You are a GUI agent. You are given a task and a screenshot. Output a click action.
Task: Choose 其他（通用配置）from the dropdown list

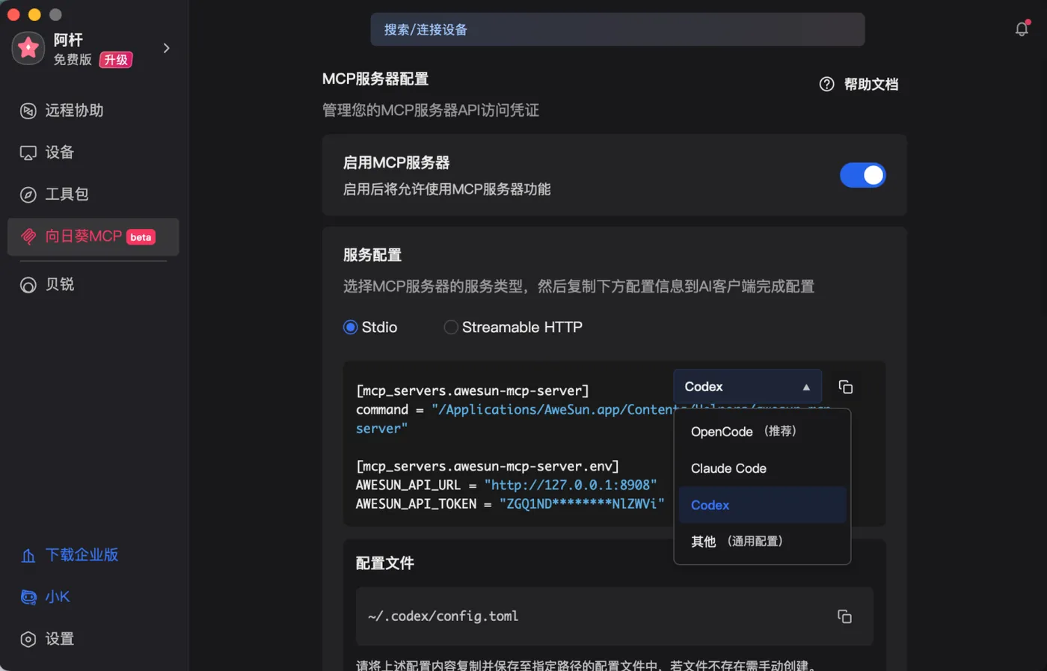pyautogui.click(x=762, y=542)
